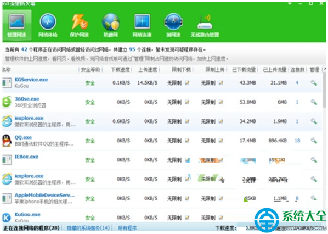Sort by 安全等级 column header
The width and height of the screenshot is (328, 234).
(x=91, y=70)
